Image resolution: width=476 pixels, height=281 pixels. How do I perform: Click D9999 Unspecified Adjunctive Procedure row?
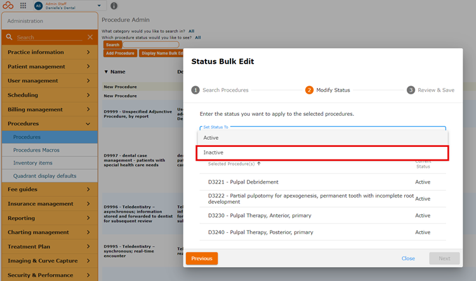[143, 114]
